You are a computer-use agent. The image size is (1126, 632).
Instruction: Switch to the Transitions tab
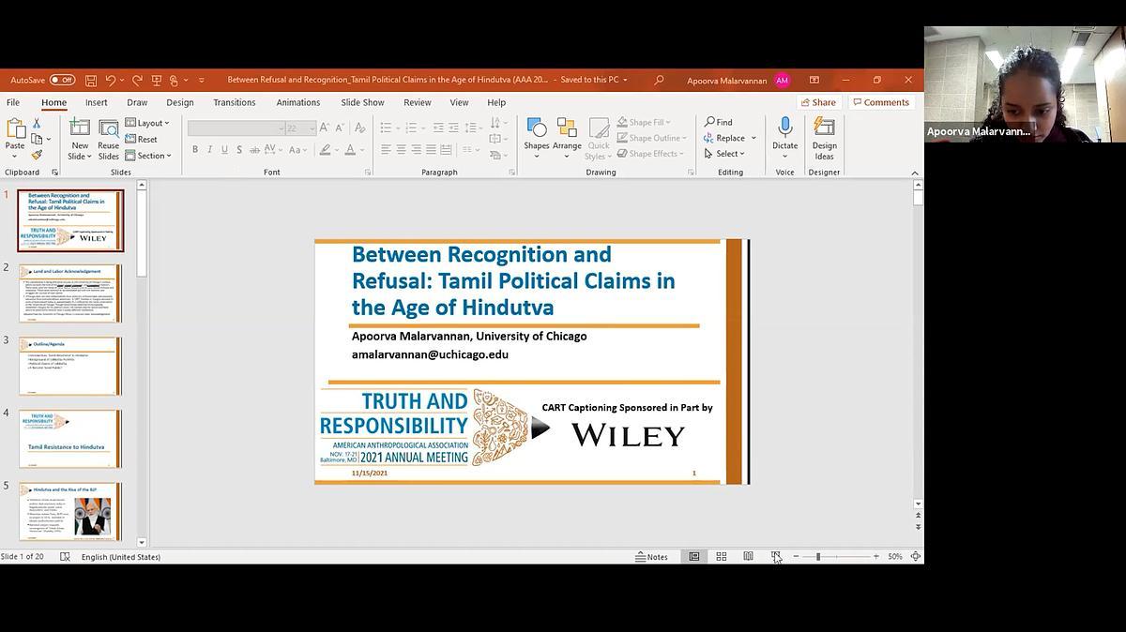point(235,102)
